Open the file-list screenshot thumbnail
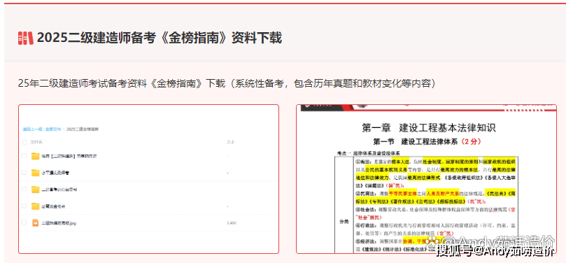Viewport: 566px width, 263px height. pos(149,179)
